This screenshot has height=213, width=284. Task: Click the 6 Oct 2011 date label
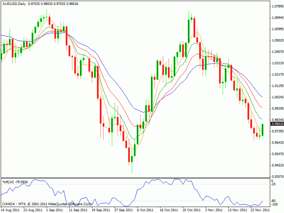[145, 210]
